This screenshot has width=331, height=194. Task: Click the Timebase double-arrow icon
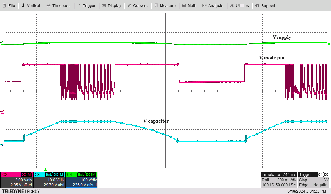(x=48, y=5)
